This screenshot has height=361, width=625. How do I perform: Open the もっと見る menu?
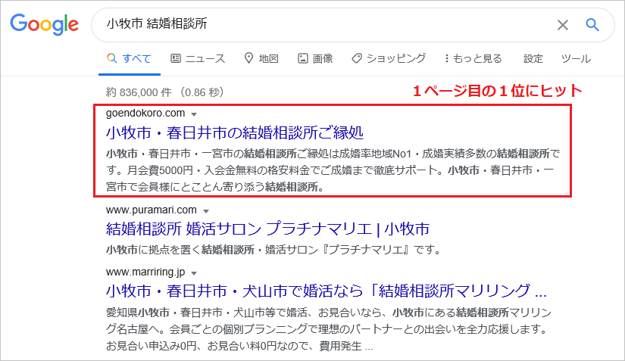click(473, 58)
